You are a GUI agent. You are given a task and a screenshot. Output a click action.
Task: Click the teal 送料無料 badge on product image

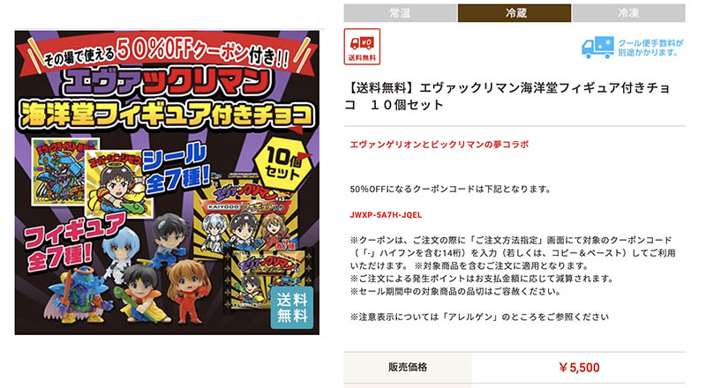(x=292, y=308)
